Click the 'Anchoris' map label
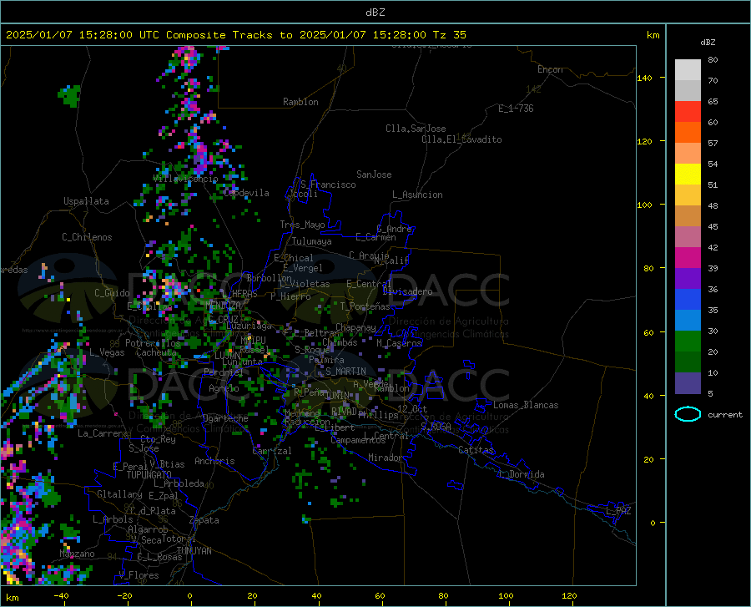751x607 pixels. tap(214, 461)
